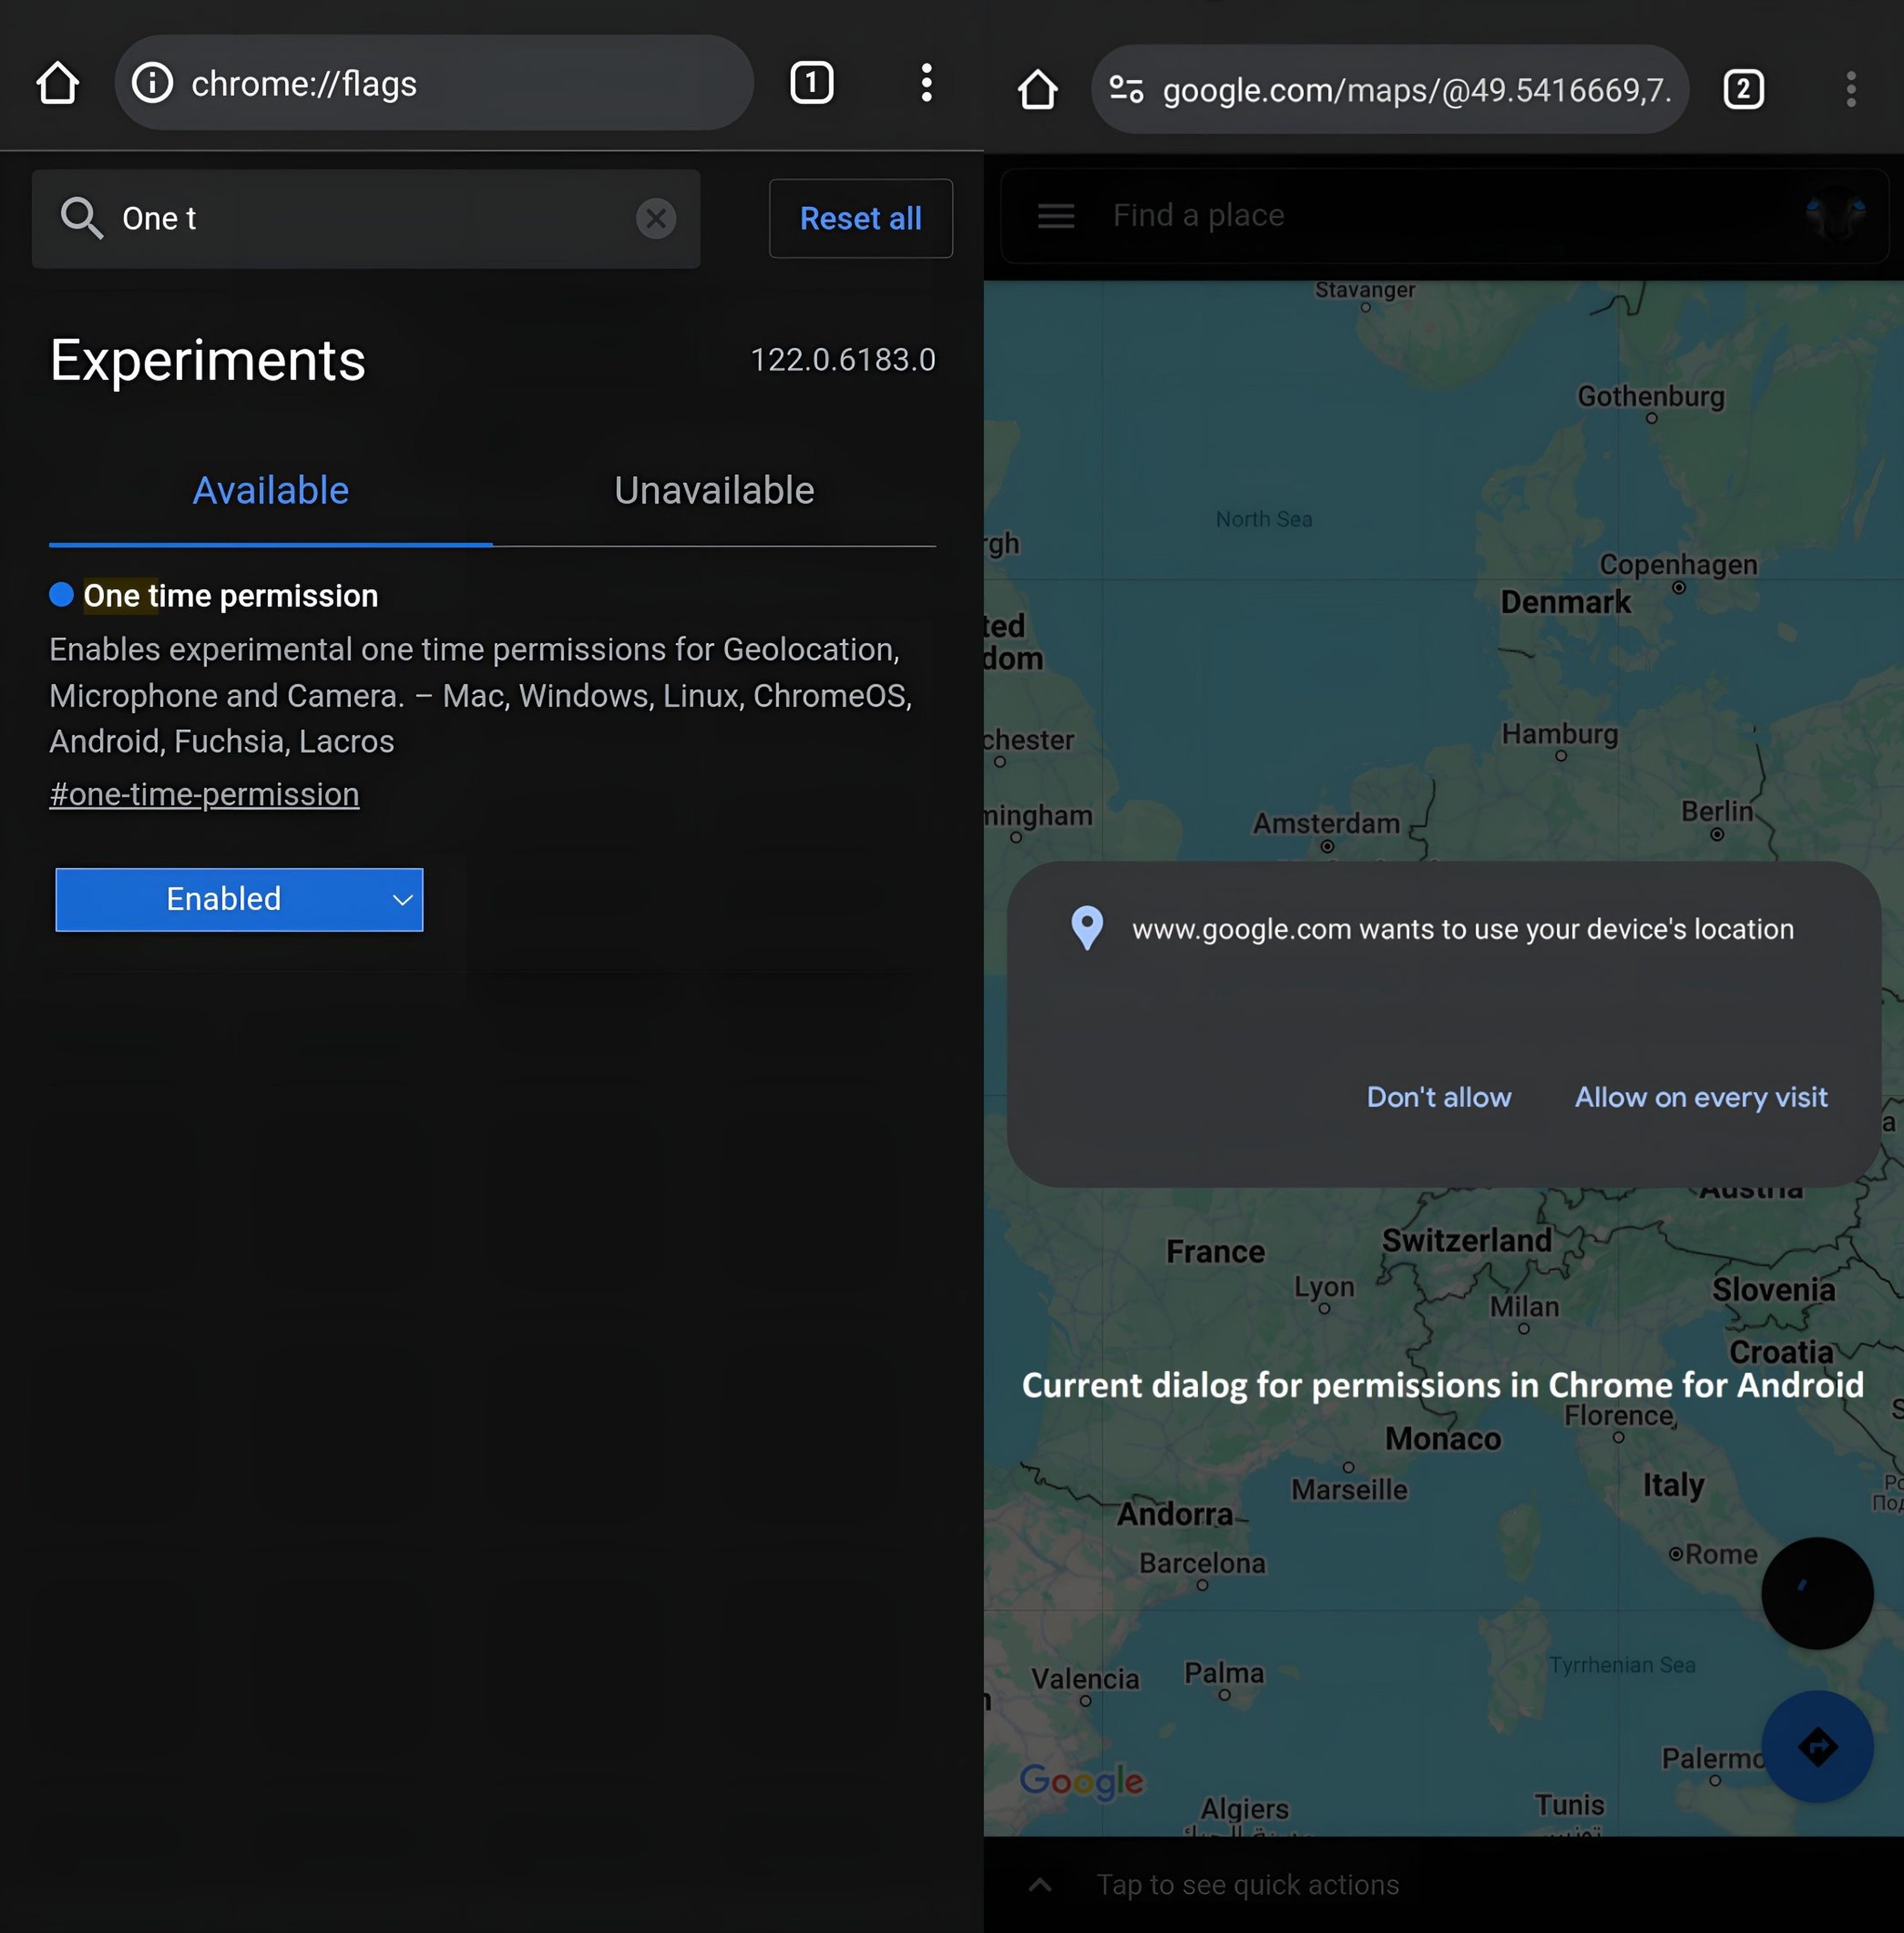Tap Don't allow in the location dialog
This screenshot has height=1933, width=1904.
click(1438, 1097)
